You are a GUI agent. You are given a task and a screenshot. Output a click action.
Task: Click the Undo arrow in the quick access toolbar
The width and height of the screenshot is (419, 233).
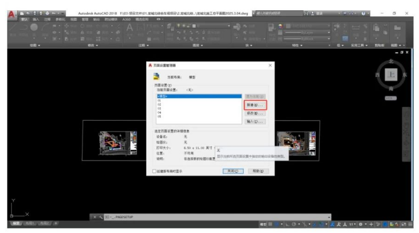coord(54,13)
